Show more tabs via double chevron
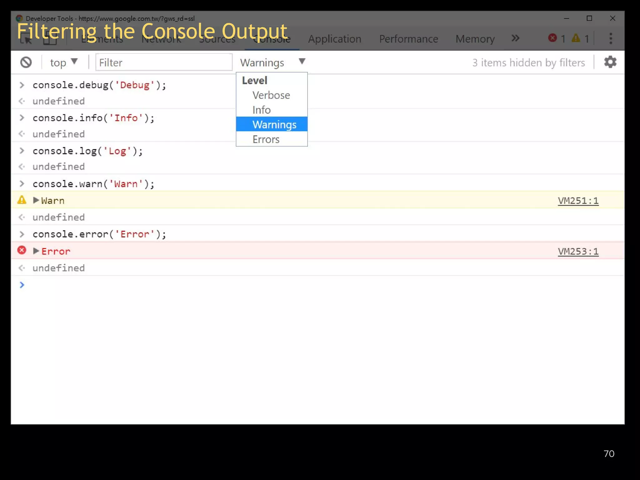Viewport: 640px width, 480px height. pos(515,38)
